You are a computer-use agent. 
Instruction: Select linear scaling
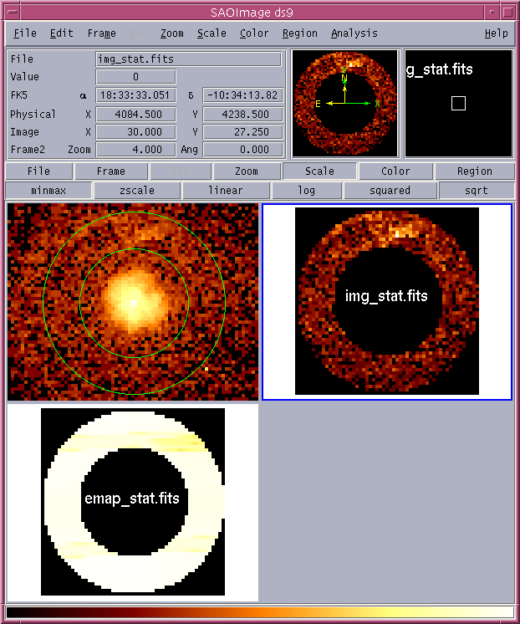pos(226,191)
